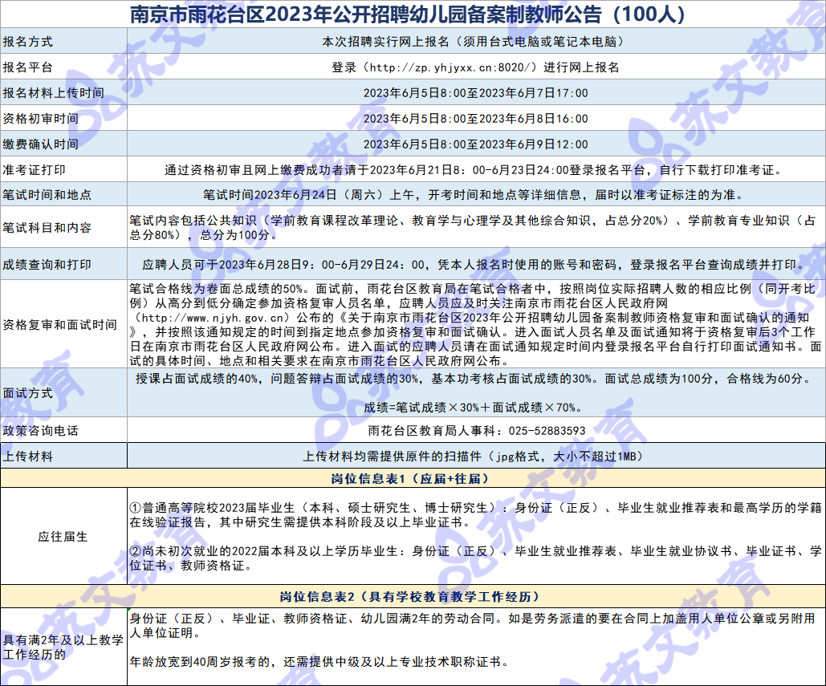Screen dimensions: 826x686
Task: Select cell with 2023年6月8日16:00 deadline
Action: coord(476,119)
